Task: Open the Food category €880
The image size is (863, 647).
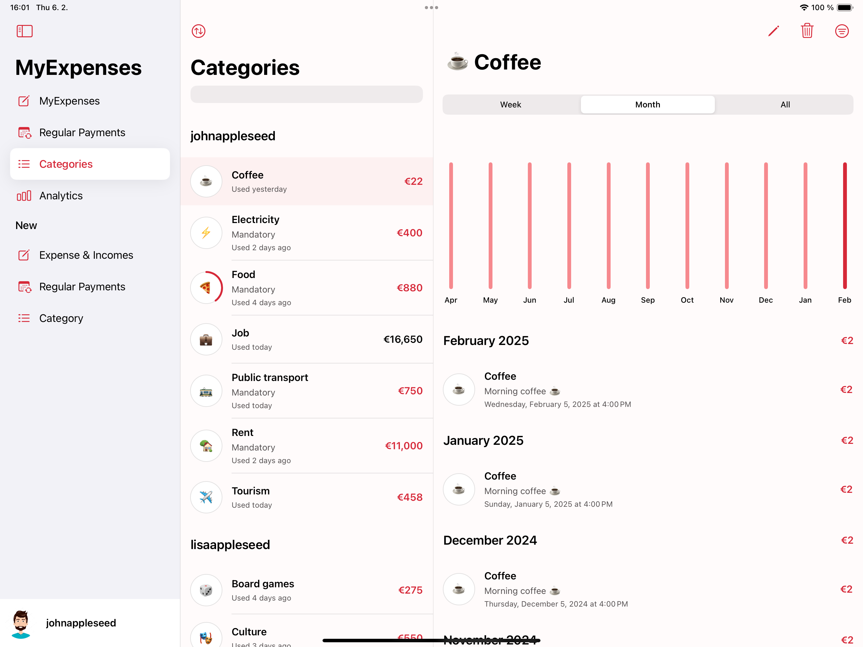Action: [x=307, y=288]
